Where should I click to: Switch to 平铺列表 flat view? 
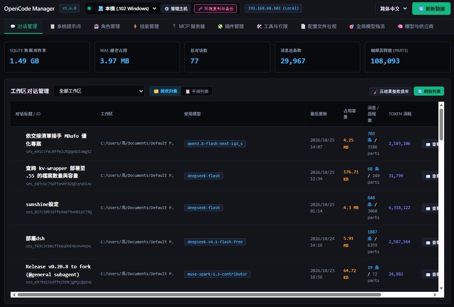(x=197, y=91)
